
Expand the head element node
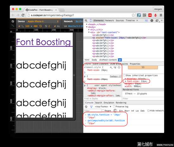(87, 24)
